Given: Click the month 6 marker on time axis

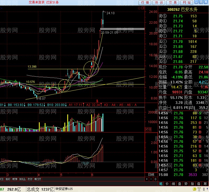Looking at the screenshot, I should click(x=92, y=175).
